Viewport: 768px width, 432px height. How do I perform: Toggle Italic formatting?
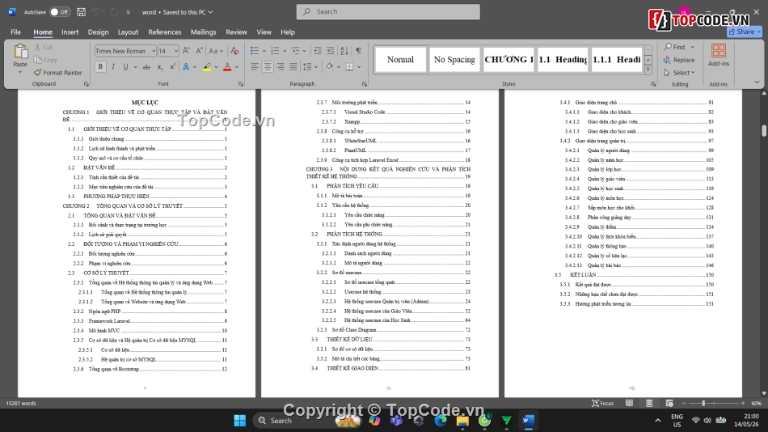point(113,66)
